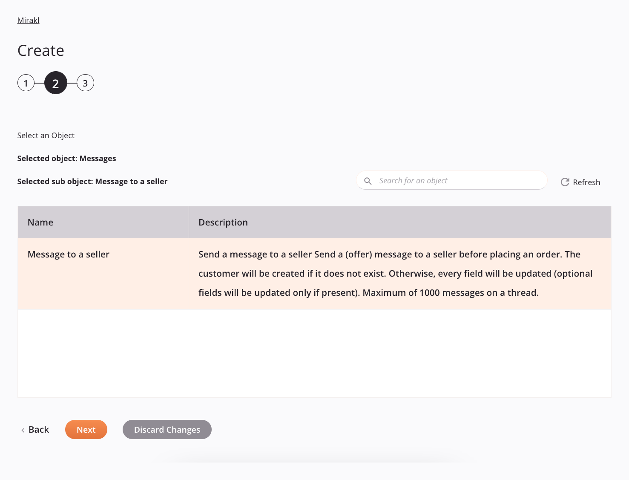Focus the Search for an object field
Image resolution: width=629 pixels, height=480 pixels.
click(452, 180)
